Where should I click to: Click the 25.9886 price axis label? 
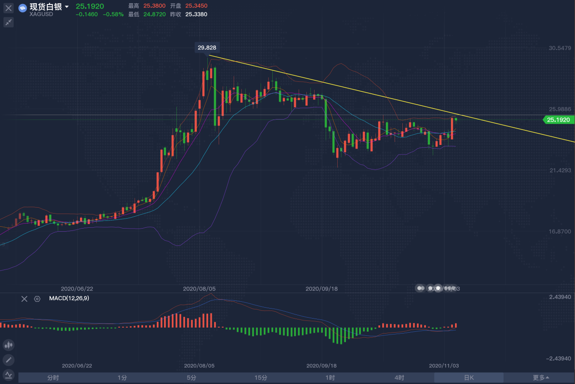559,109
